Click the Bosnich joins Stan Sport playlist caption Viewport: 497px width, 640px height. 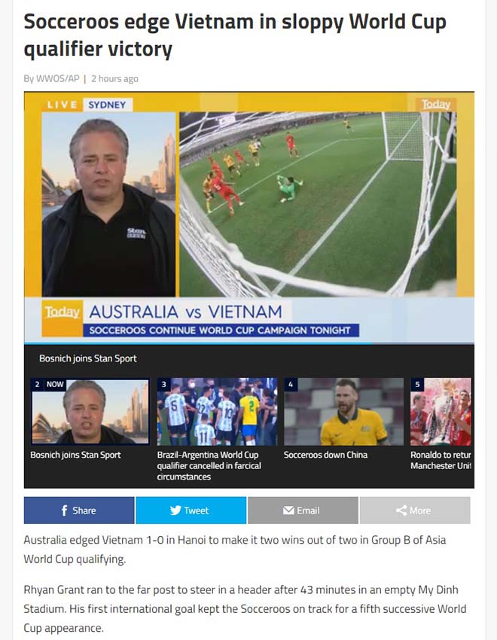pos(75,455)
